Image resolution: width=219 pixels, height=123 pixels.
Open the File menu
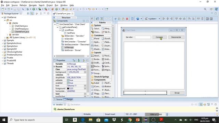2,5
